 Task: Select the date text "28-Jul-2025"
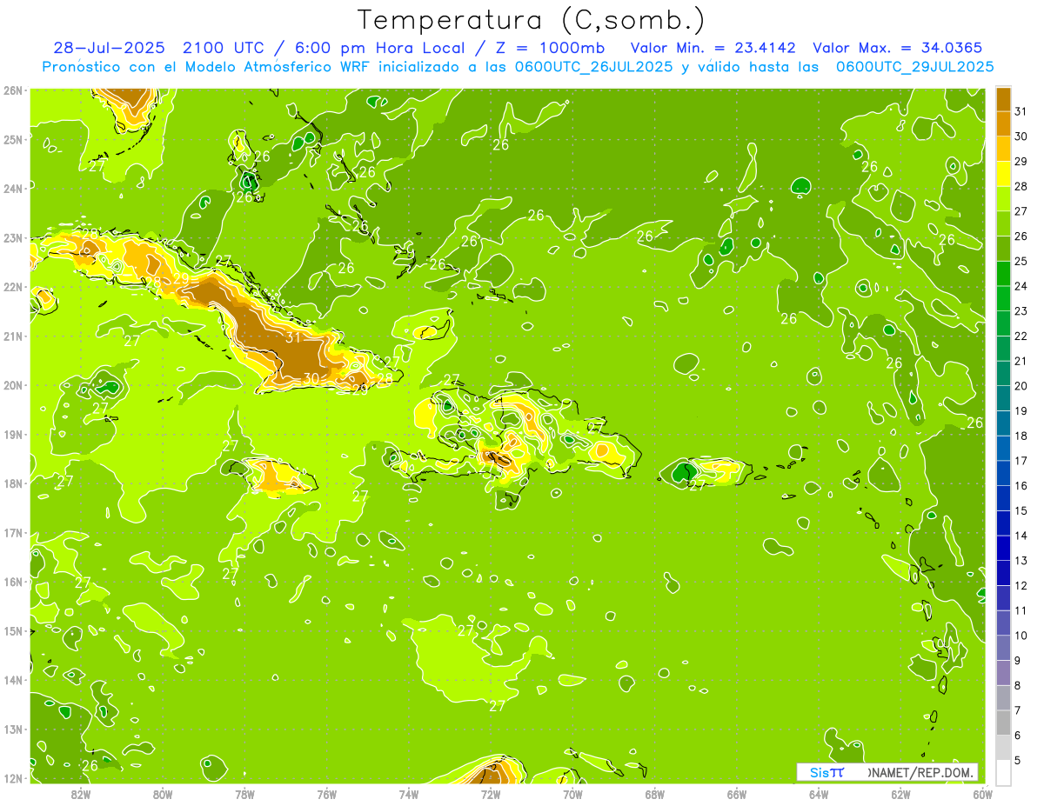click(109, 48)
